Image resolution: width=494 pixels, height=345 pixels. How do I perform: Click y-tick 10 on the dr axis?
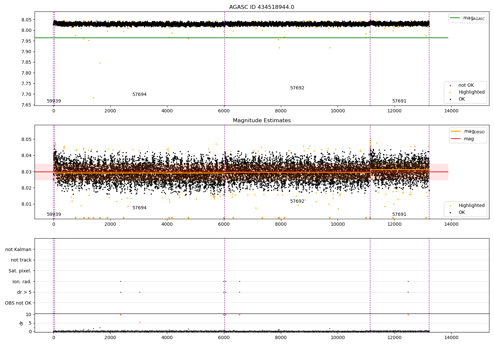pyautogui.click(x=29, y=315)
